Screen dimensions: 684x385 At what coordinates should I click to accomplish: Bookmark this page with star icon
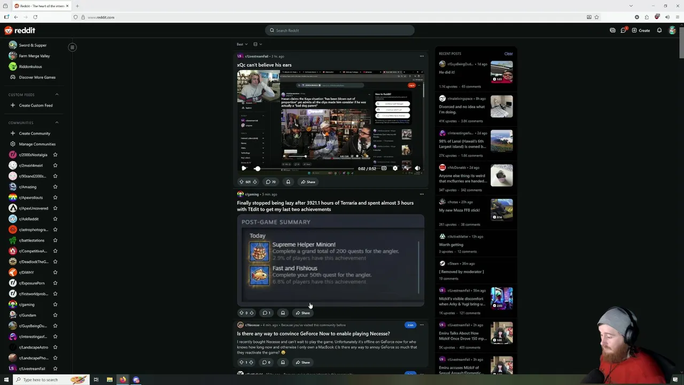[596, 17]
